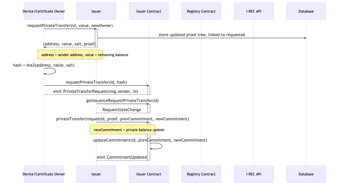
Task: Click the bottom Device/Certificate Owner participant box
Action: (44, 174)
